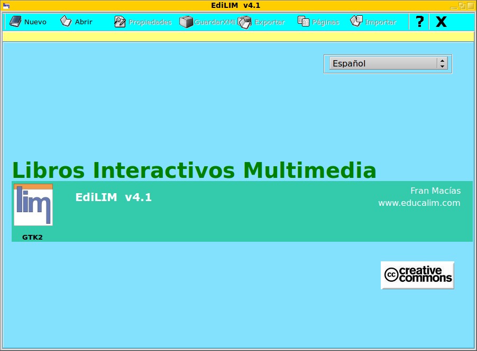The height and width of the screenshot is (351, 477).
Task: Click the Exportar label
Action: click(x=269, y=22)
